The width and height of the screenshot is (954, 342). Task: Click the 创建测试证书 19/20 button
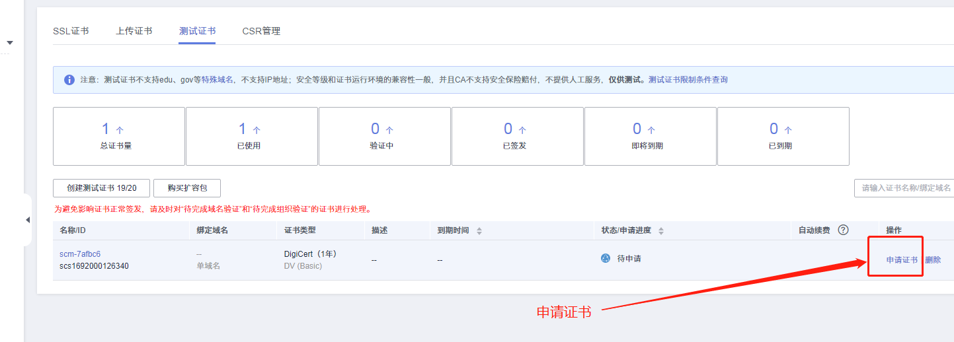[x=101, y=188]
